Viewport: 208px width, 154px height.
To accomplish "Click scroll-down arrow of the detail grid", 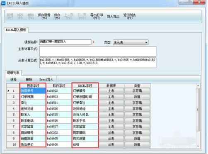I will [198, 146].
